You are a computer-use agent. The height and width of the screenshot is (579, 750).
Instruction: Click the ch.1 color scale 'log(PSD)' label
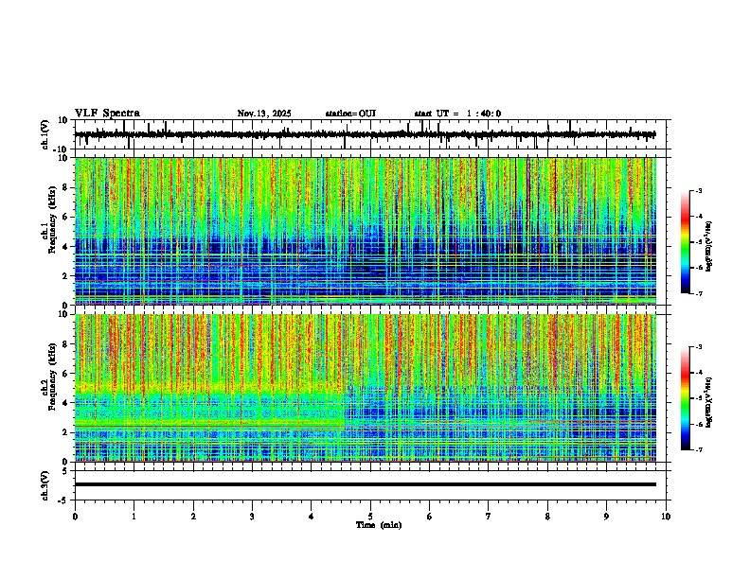pos(708,247)
